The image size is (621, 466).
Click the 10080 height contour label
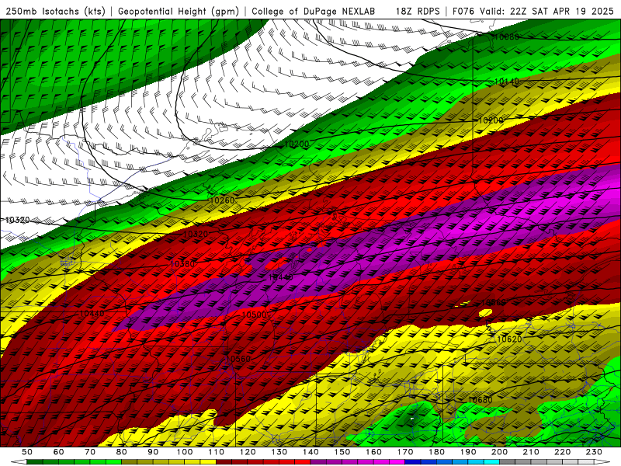(507, 37)
